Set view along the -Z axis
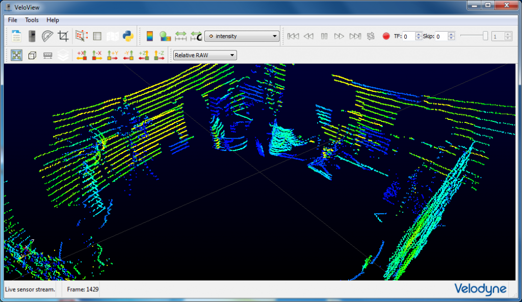Screen dimensions: 522x302 click(x=160, y=55)
